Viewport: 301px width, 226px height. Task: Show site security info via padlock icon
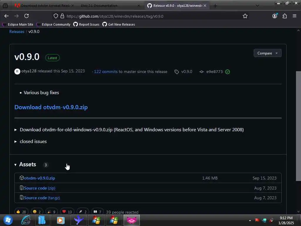62,16
